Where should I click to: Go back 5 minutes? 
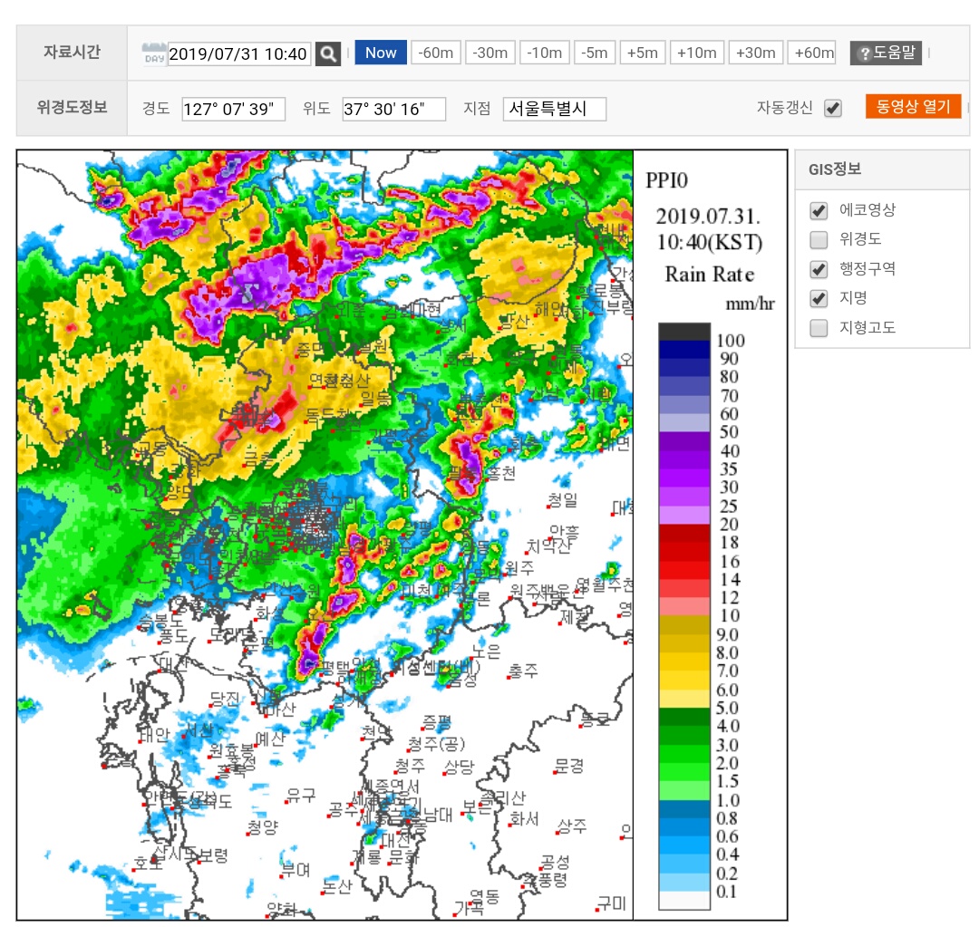click(595, 53)
